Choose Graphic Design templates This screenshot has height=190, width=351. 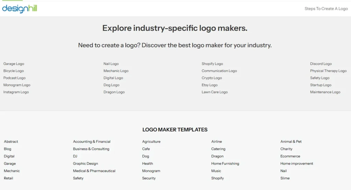tap(85, 164)
